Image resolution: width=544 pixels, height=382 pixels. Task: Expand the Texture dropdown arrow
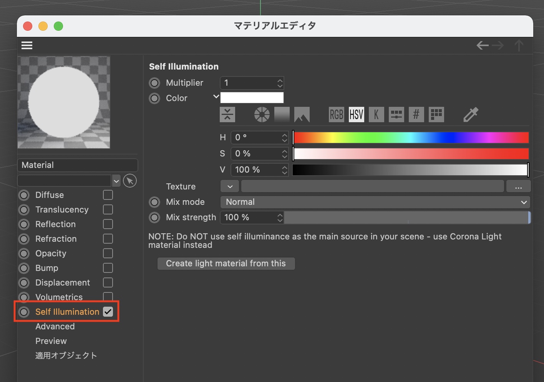coord(230,187)
